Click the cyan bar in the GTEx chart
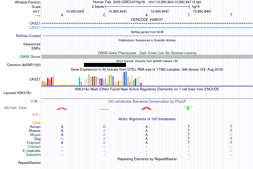Image resolution: width=253 pixels, height=169 pixels. (79, 81)
